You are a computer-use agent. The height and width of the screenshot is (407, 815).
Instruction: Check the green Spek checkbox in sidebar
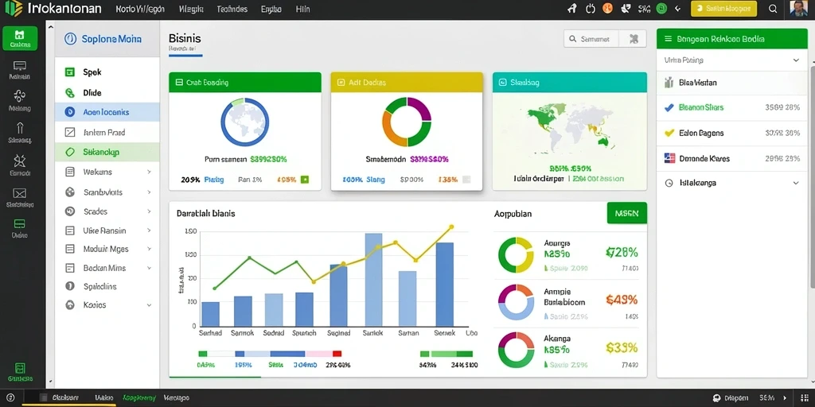coord(70,72)
